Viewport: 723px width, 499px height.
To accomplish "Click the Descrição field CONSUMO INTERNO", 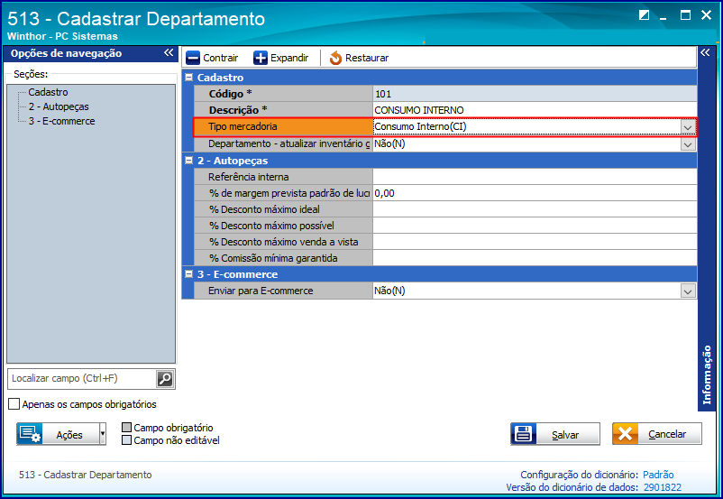I will click(x=535, y=110).
